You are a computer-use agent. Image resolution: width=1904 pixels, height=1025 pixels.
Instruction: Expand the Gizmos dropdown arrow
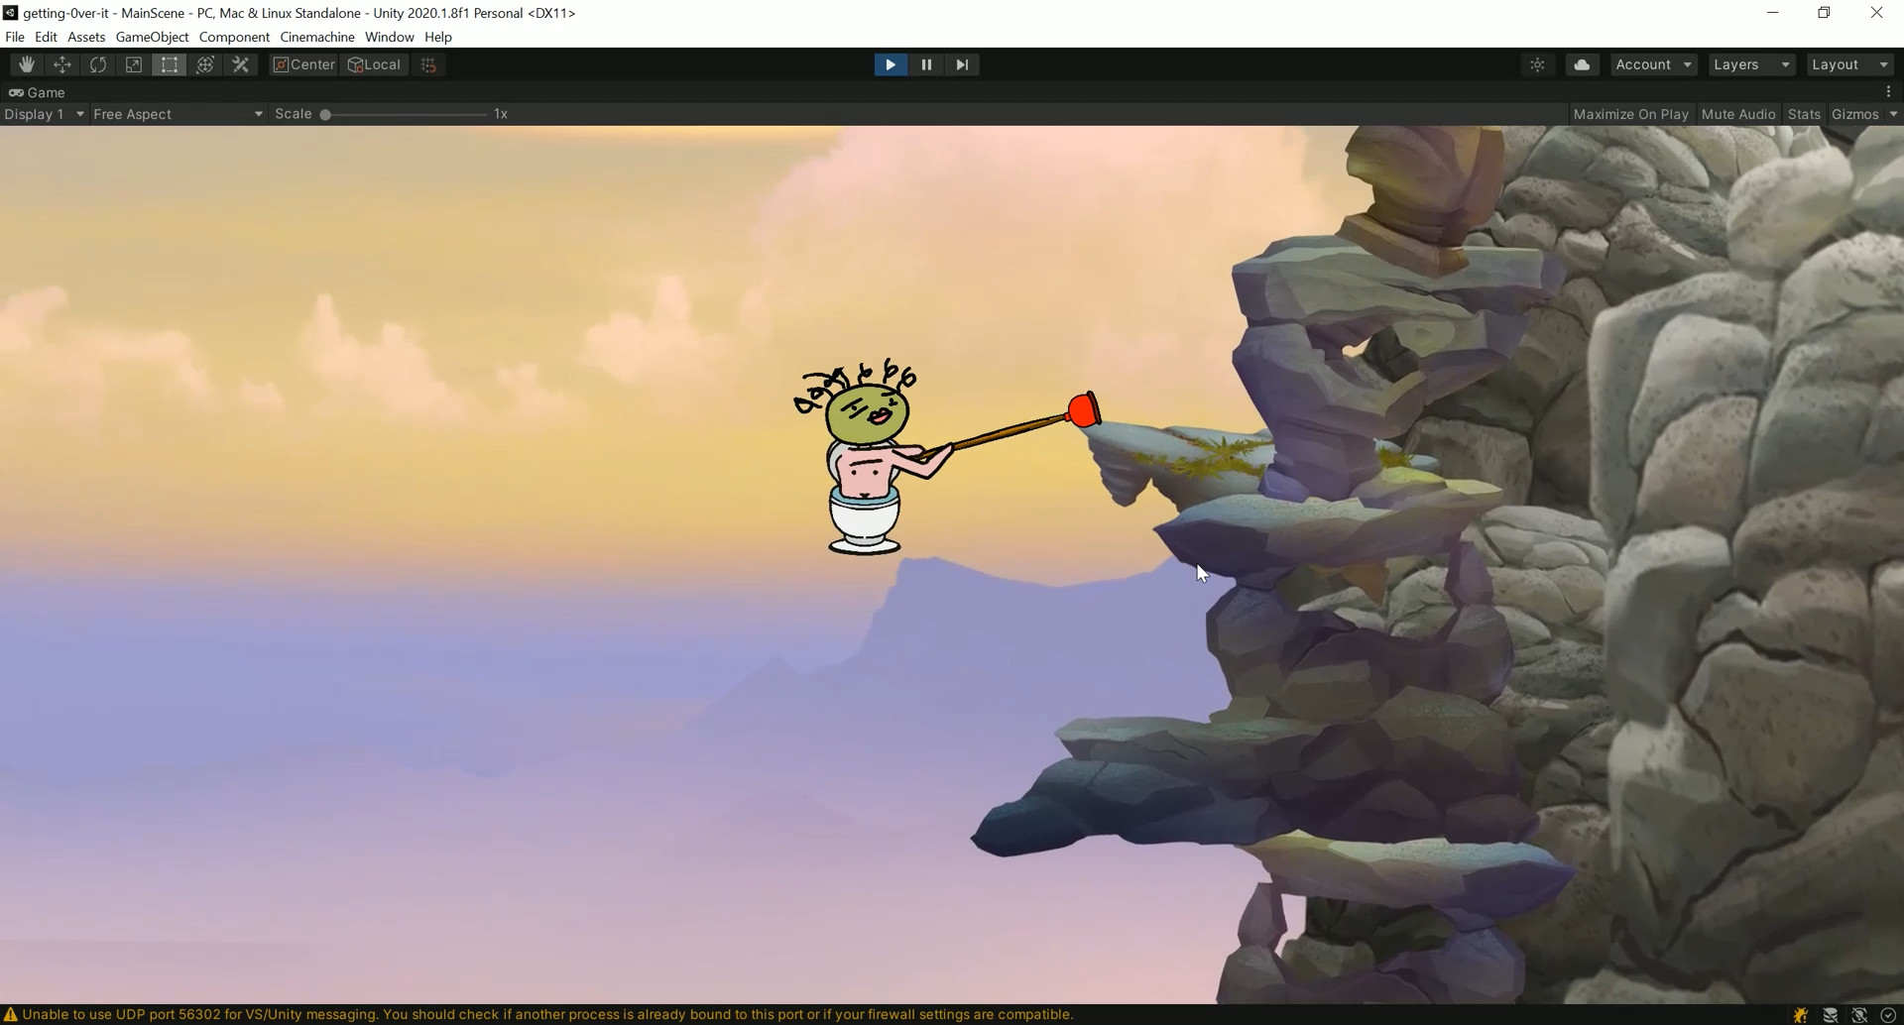[1893, 114]
